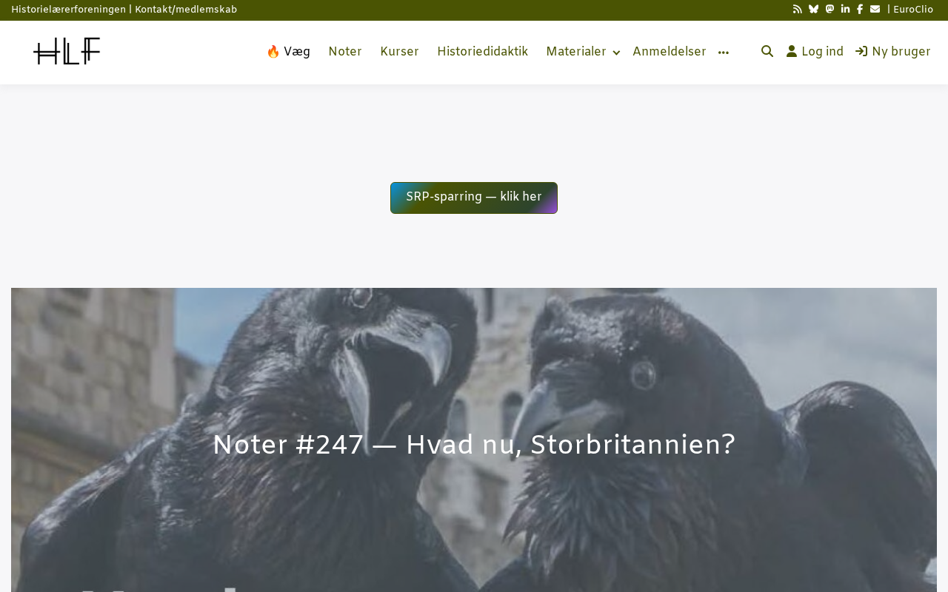This screenshot has height=592, width=948.
Task: Open the Væg menu item
Action: pos(288,52)
